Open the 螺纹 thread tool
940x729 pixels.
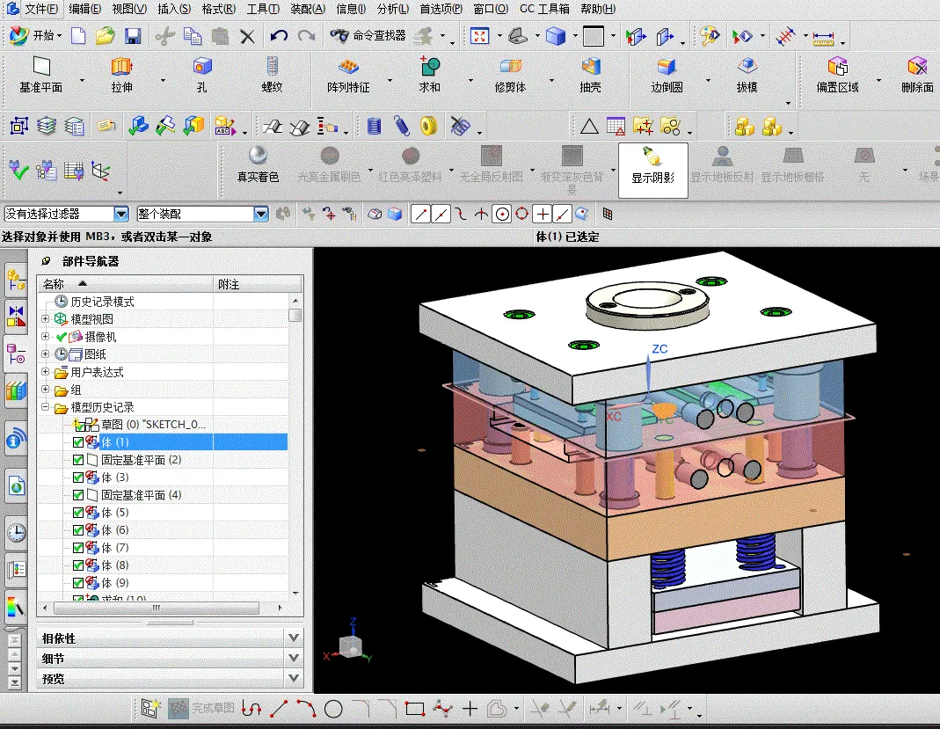click(x=273, y=75)
